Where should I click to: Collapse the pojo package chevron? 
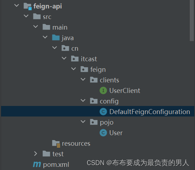[83, 121]
